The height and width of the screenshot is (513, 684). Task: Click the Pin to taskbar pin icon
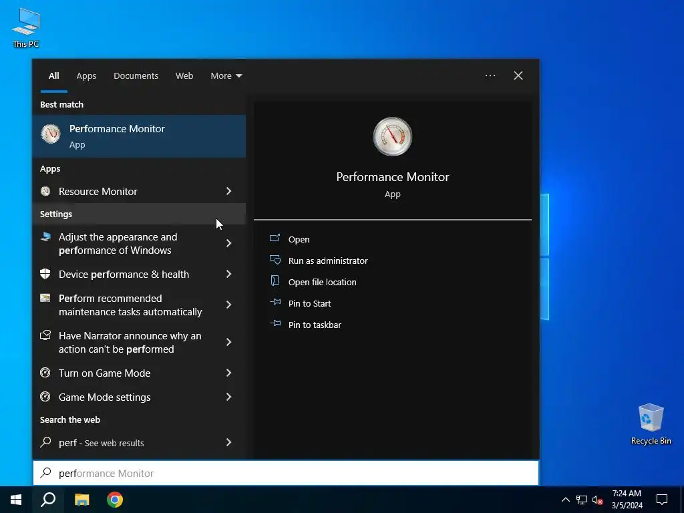[275, 323]
